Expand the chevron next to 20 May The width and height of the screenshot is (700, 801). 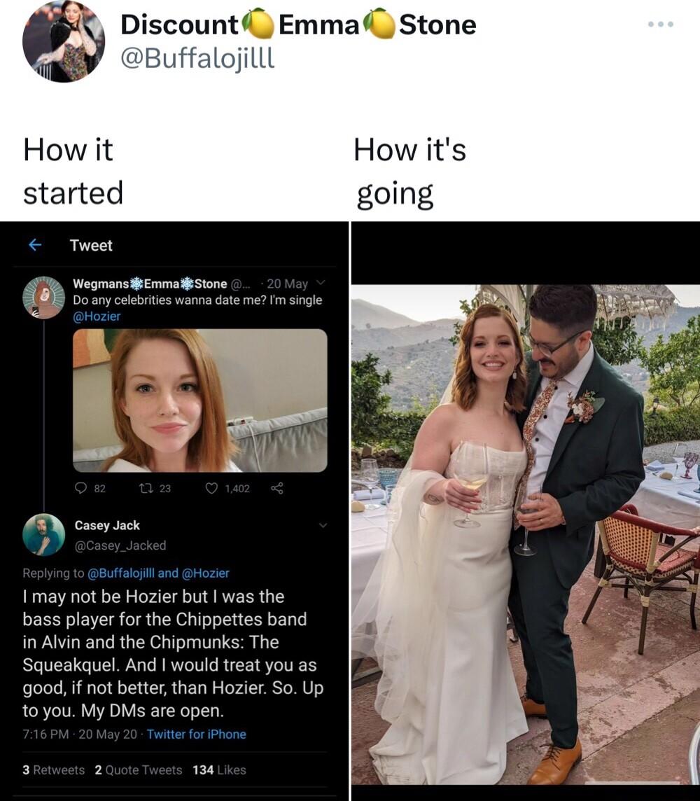pos(321,283)
